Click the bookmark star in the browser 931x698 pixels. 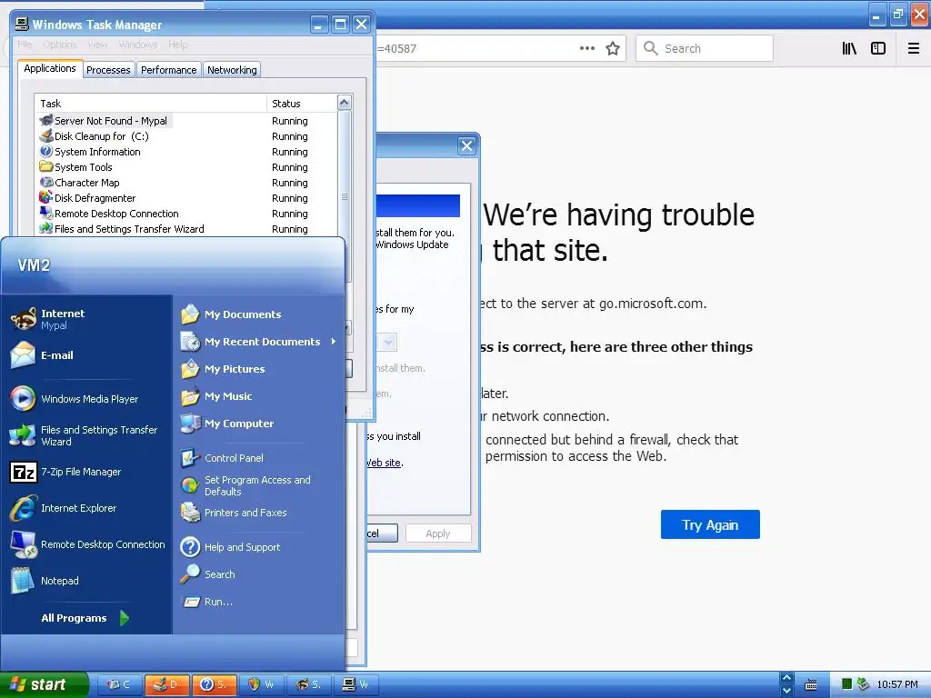tap(613, 49)
